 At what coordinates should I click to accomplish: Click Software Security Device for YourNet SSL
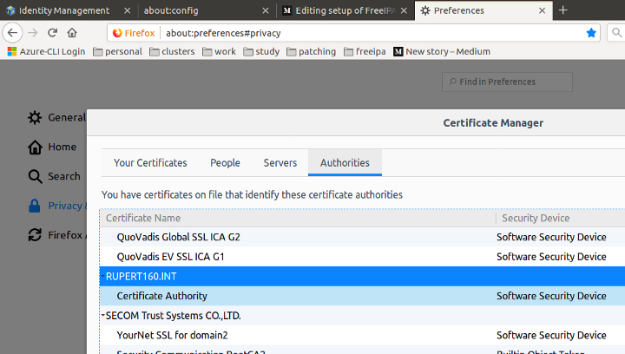click(x=551, y=335)
